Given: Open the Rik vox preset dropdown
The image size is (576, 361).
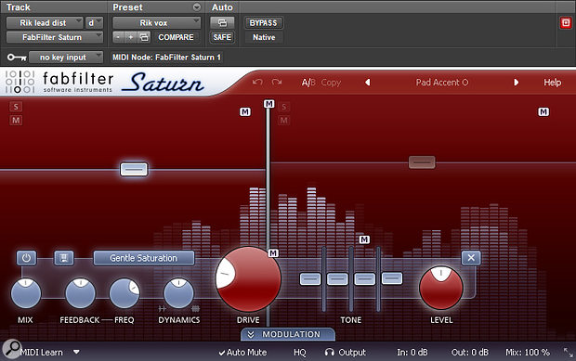Looking at the screenshot, I should (x=156, y=23).
